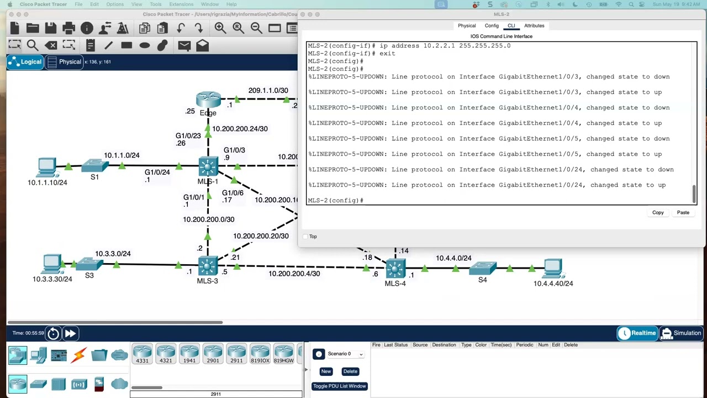The height and width of the screenshot is (398, 707).
Task: Expand the PDU panel arrow handle
Action: (306, 370)
